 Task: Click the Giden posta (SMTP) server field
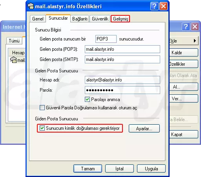(122, 59)
